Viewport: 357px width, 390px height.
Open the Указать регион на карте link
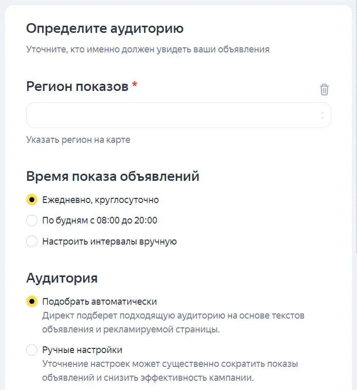click(x=78, y=140)
